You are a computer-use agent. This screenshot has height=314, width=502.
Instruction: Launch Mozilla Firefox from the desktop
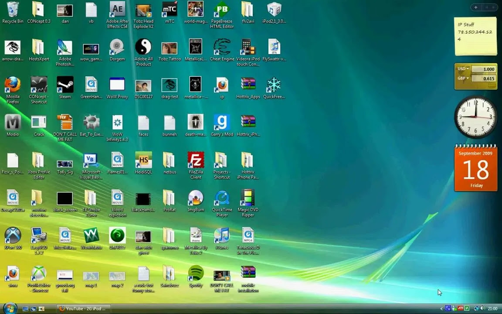point(13,85)
